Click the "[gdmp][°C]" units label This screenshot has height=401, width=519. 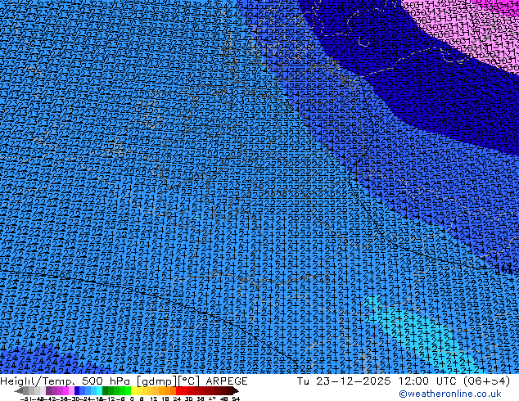tap(169, 381)
